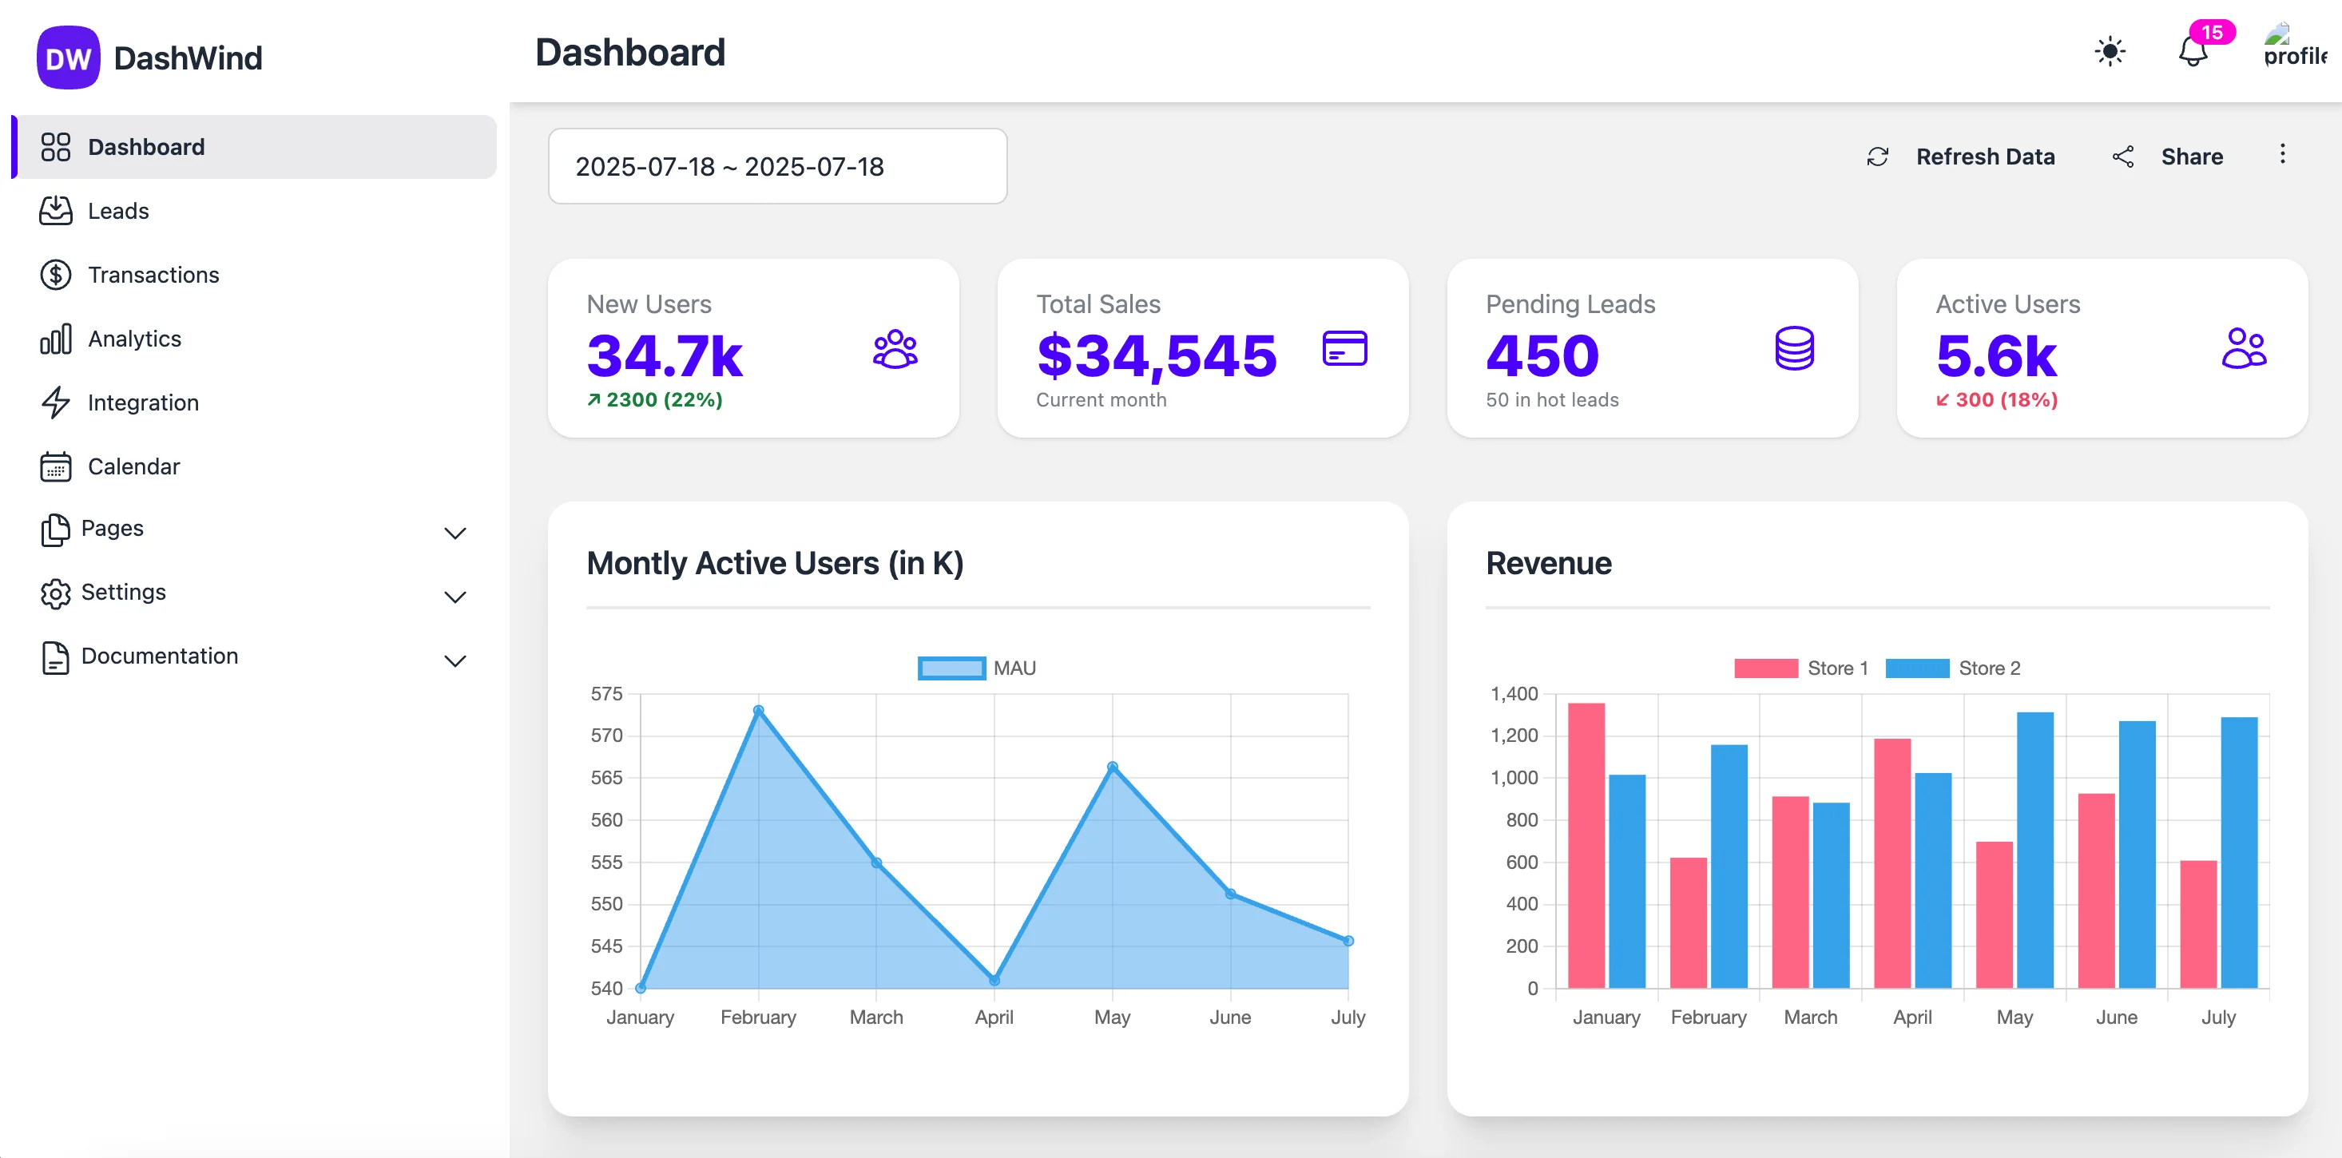Image resolution: width=2342 pixels, height=1158 pixels.
Task: Open the three-dot more options menu
Action: click(2282, 154)
